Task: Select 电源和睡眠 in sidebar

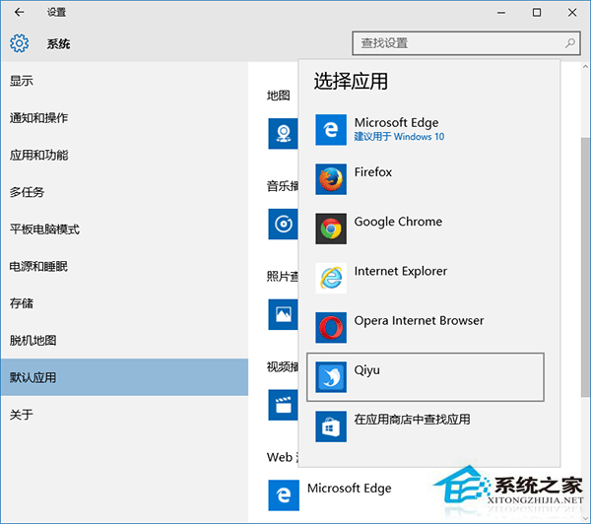Action: (124, 266)
